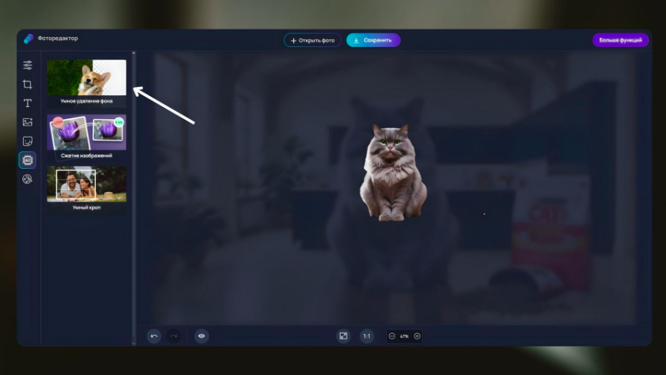The image size is (666, 375).
Task: Zoom out with minus icon
Action: [392, 336]
